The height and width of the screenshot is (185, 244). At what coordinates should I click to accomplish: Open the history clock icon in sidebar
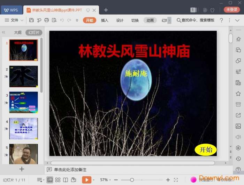pyautogui.click(x=238, y=159)
